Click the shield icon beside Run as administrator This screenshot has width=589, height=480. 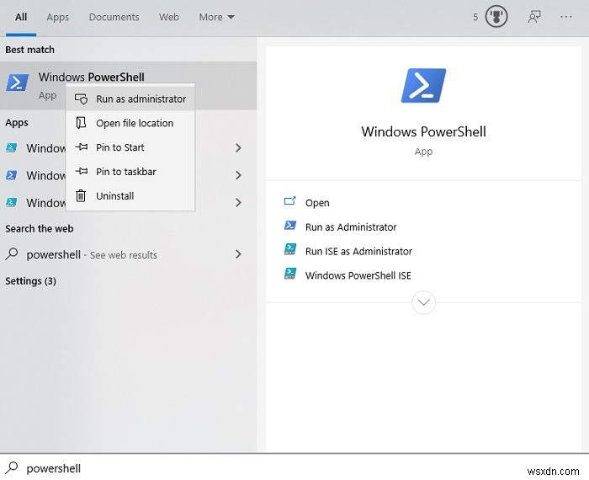[x=81, y=99]
